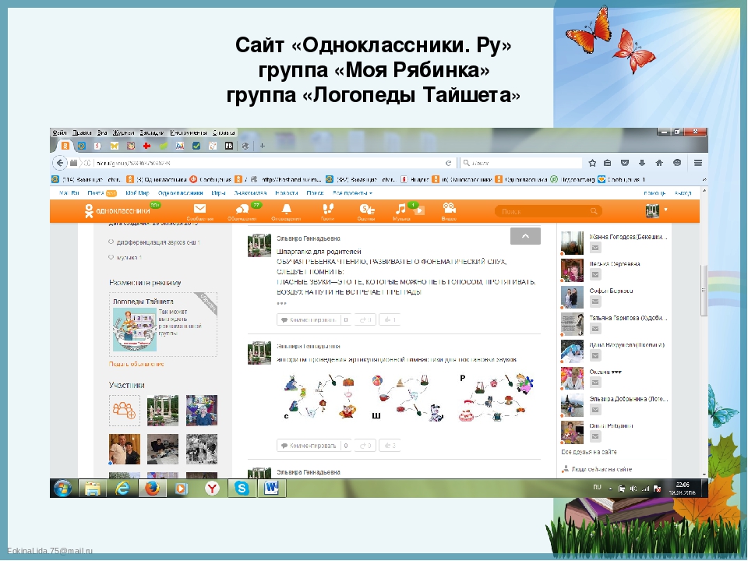Open Word from the taskbar

pyautogui.click(x=271, y=488)
